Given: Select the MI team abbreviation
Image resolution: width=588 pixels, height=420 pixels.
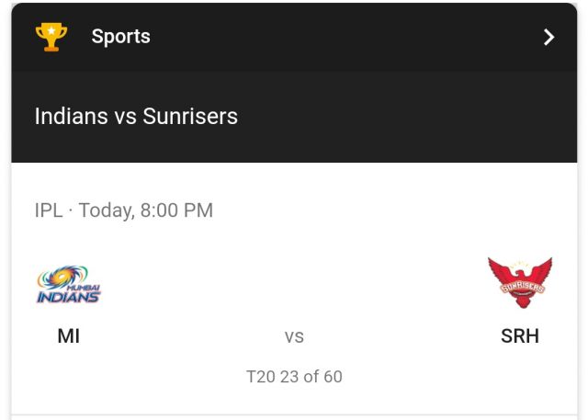Looking at the screenshot, I should [x=69, y=335].
